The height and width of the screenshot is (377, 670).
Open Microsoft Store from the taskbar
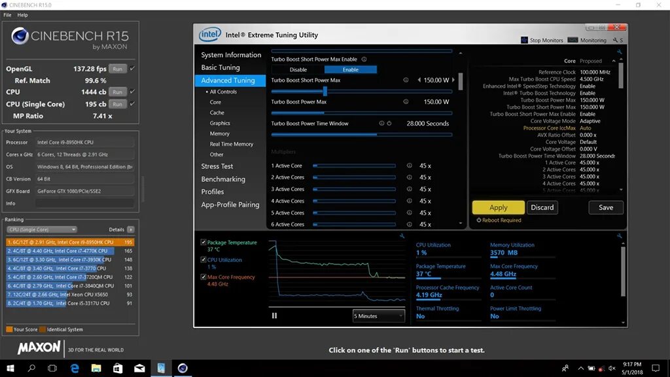tap(118, 368)
